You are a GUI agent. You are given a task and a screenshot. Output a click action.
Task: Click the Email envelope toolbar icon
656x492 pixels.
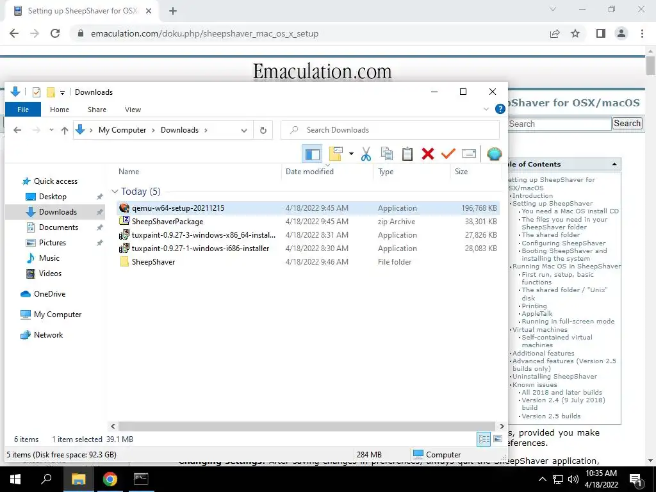468,154
